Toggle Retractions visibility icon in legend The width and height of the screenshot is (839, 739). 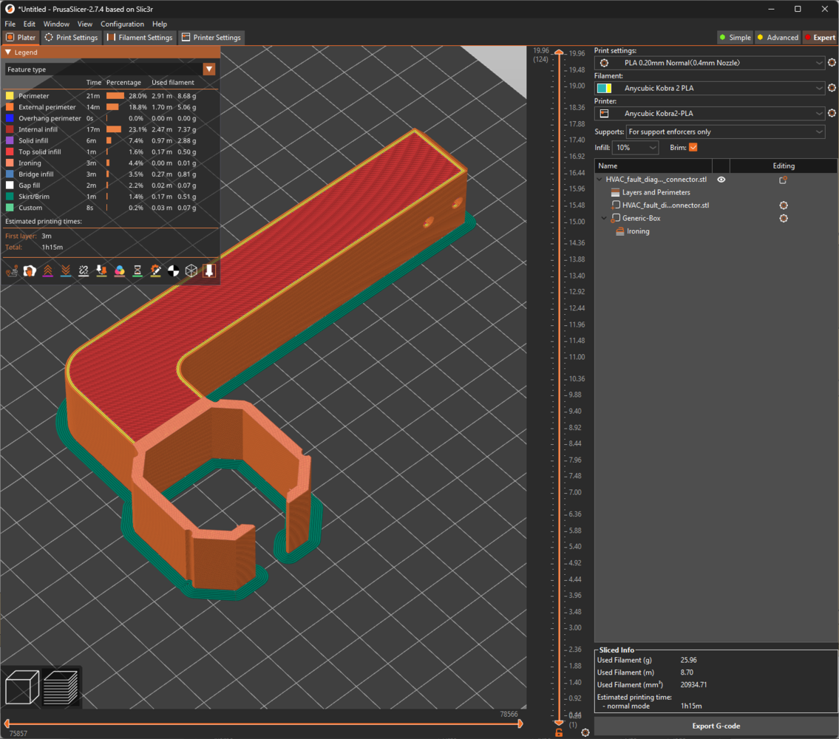click(x=47, y=271)
